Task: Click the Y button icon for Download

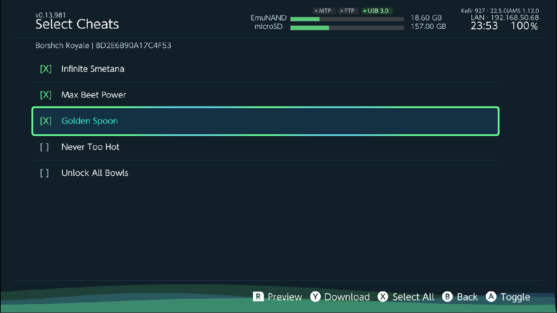Action: pyautogui.click(x=315, y=296)
